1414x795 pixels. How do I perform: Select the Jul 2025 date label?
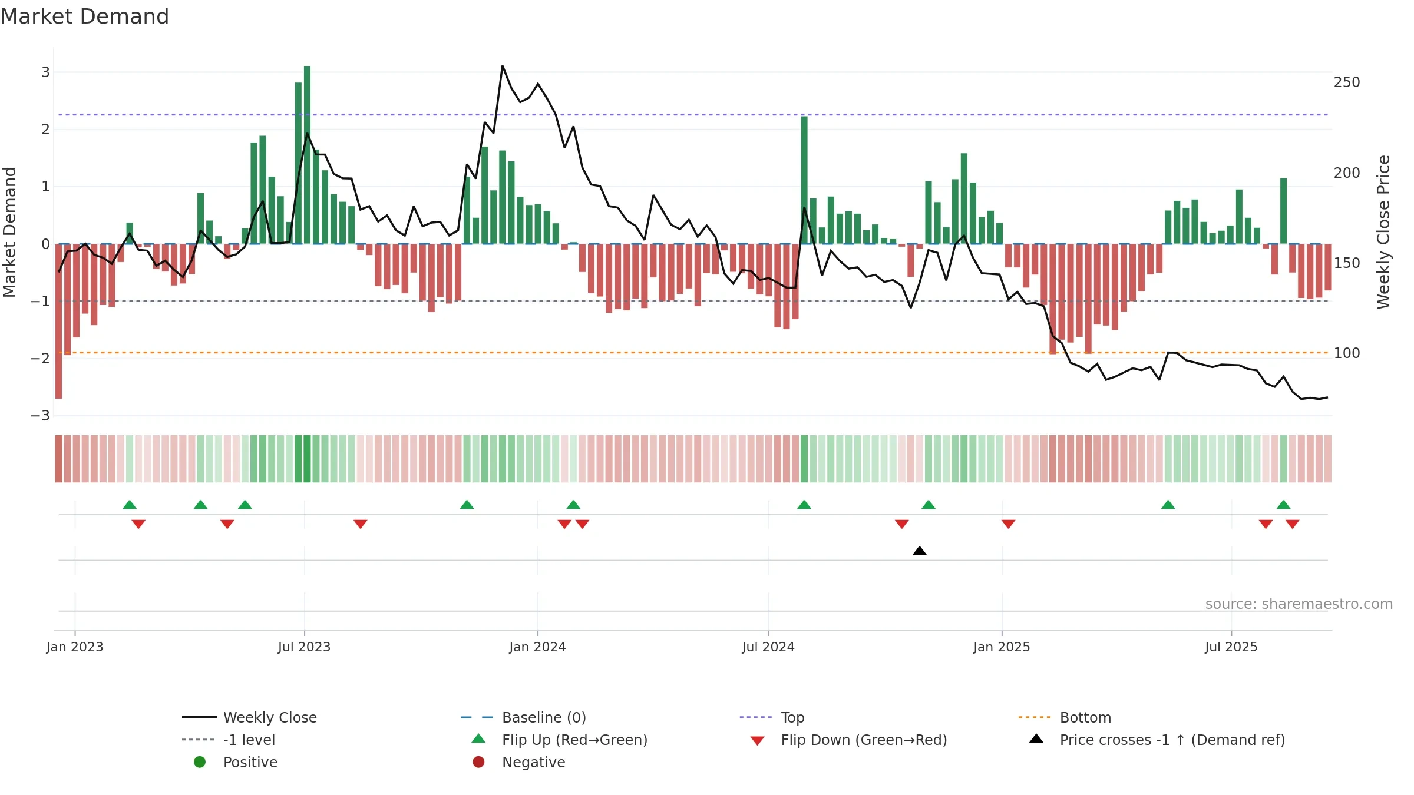1231,647
